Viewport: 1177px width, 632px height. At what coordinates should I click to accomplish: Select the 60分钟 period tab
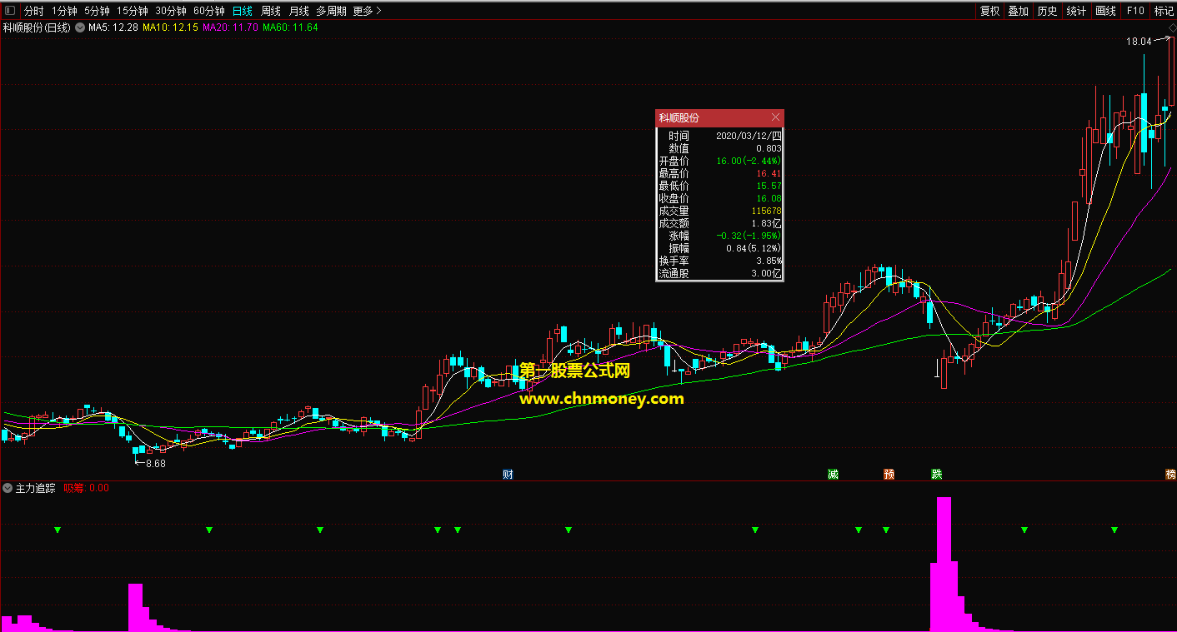pos(208,11)
